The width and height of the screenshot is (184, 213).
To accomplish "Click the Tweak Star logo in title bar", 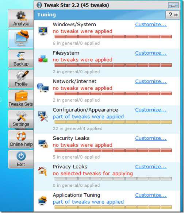I will pos(39,5).
